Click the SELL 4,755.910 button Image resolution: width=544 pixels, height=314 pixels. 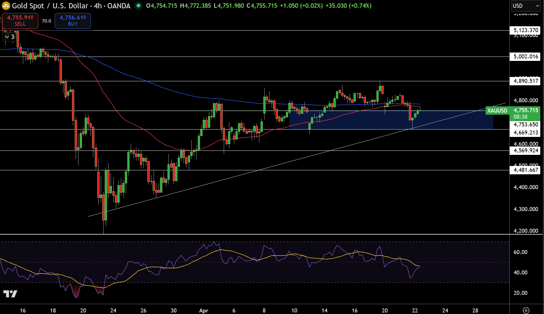point(20,21)
